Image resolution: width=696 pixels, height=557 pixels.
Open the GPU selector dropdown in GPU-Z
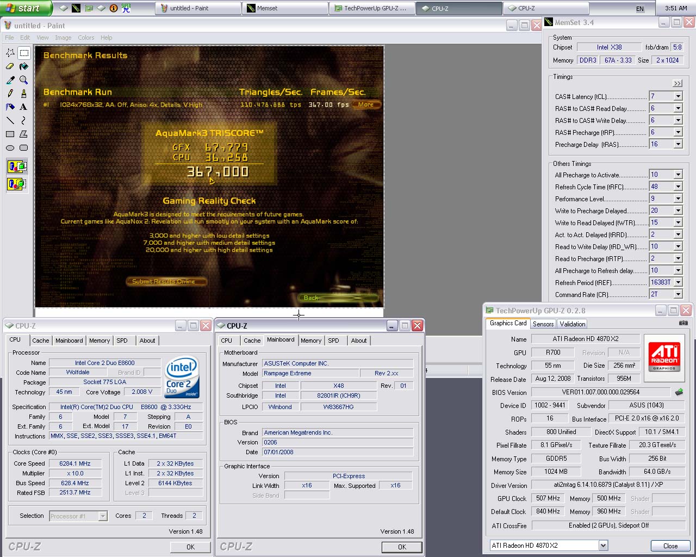603,546
